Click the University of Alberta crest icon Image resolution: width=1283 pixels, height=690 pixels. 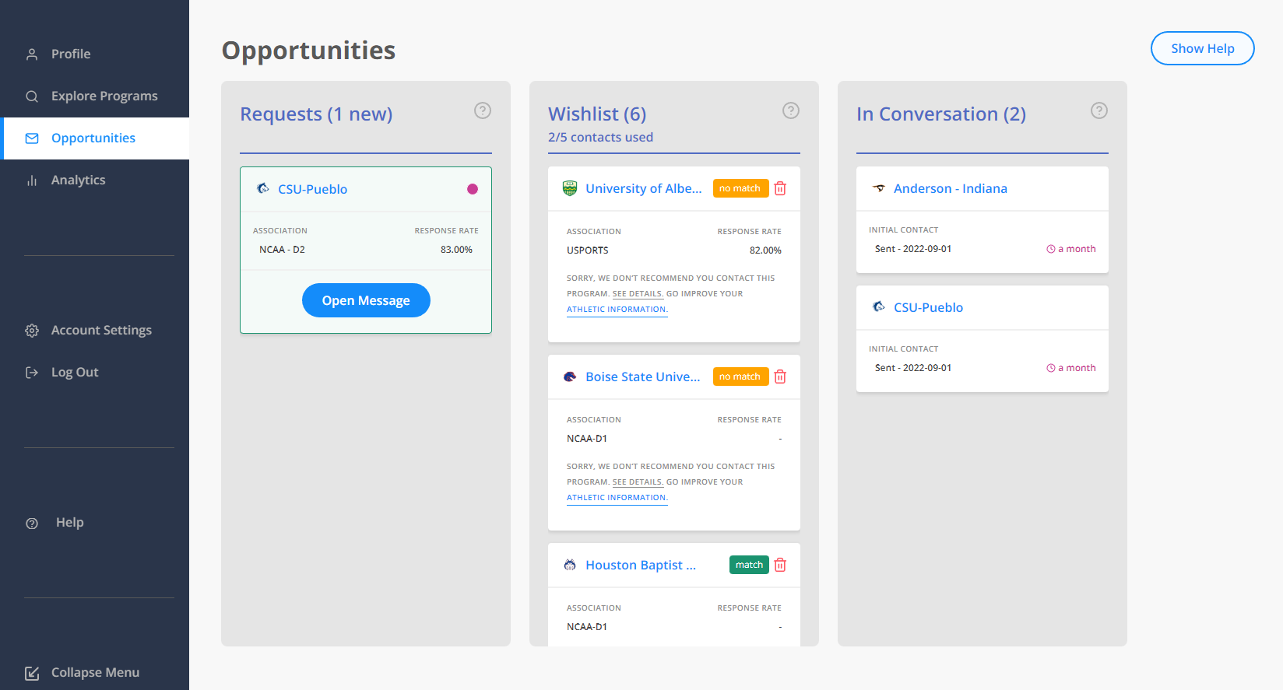(x=570, y=188)
